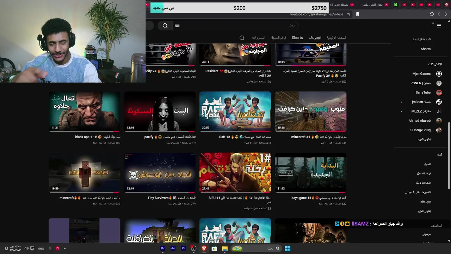Open المشاهدة لاحقاً watch later link

[423, 183]
